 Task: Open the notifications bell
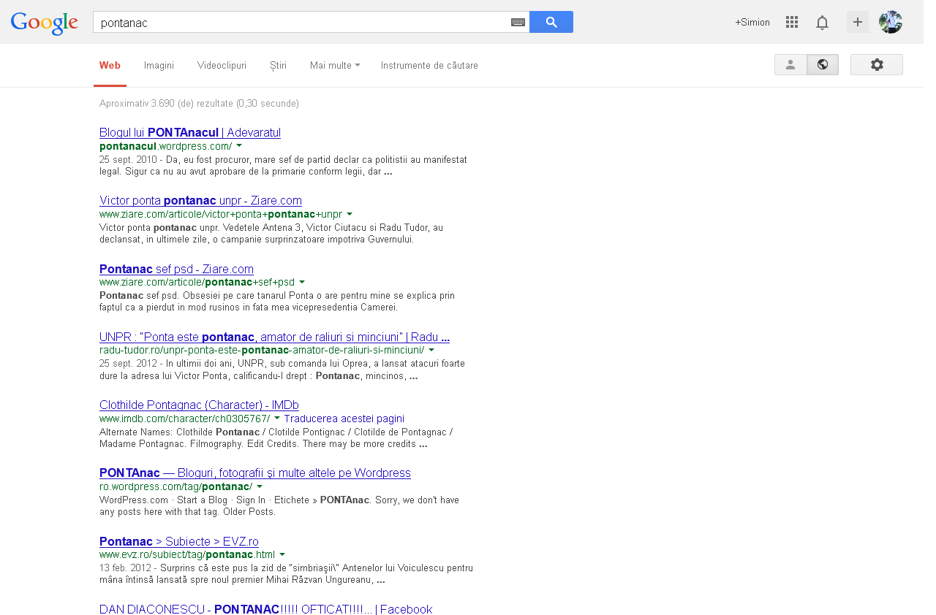pos(823,23)
